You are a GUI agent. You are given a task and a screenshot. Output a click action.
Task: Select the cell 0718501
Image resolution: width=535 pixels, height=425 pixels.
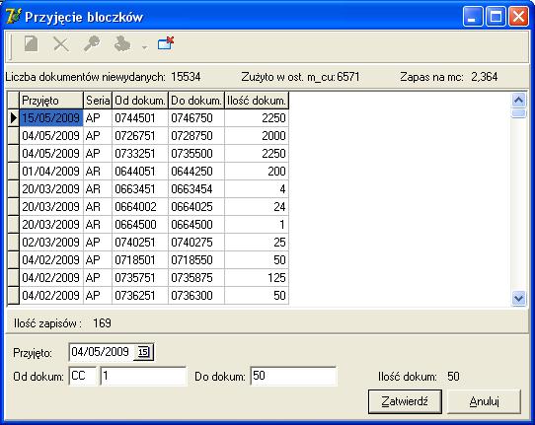click(140, 259)
